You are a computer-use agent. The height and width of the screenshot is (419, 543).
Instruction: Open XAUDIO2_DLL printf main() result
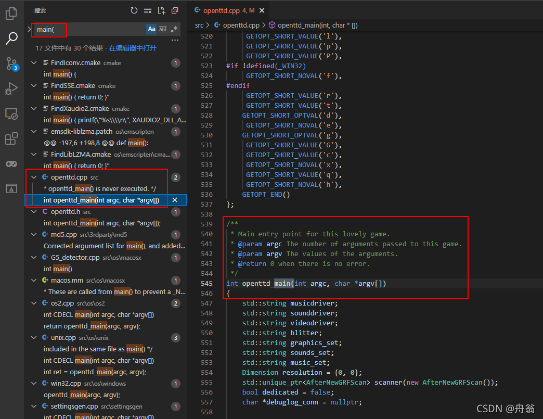point(115,120)
